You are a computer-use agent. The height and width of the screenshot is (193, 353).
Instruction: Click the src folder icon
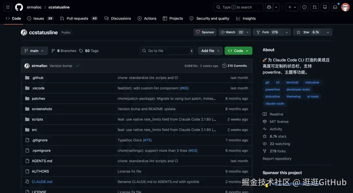coord(27,130)
